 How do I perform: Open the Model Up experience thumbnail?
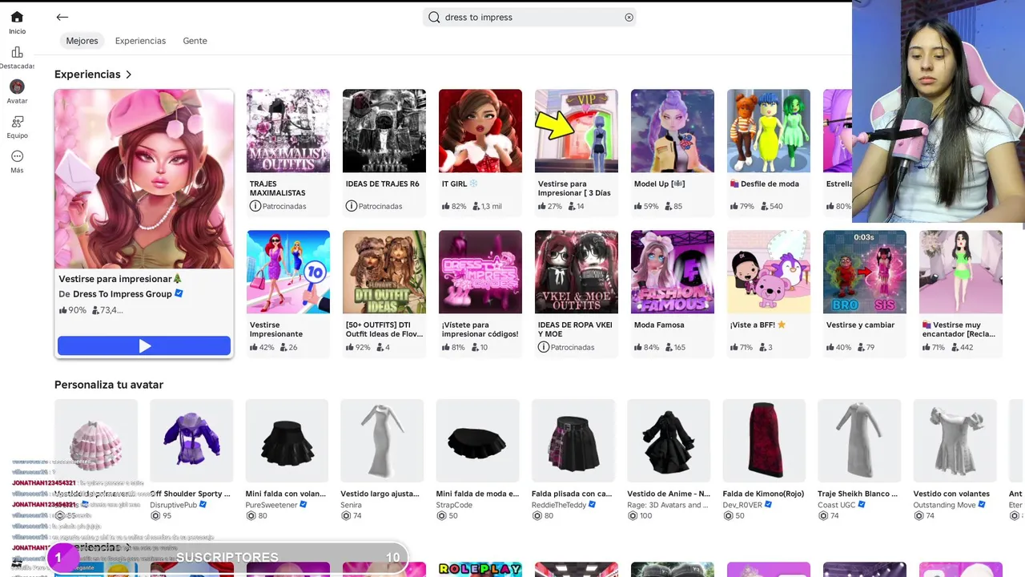[673, 131]
